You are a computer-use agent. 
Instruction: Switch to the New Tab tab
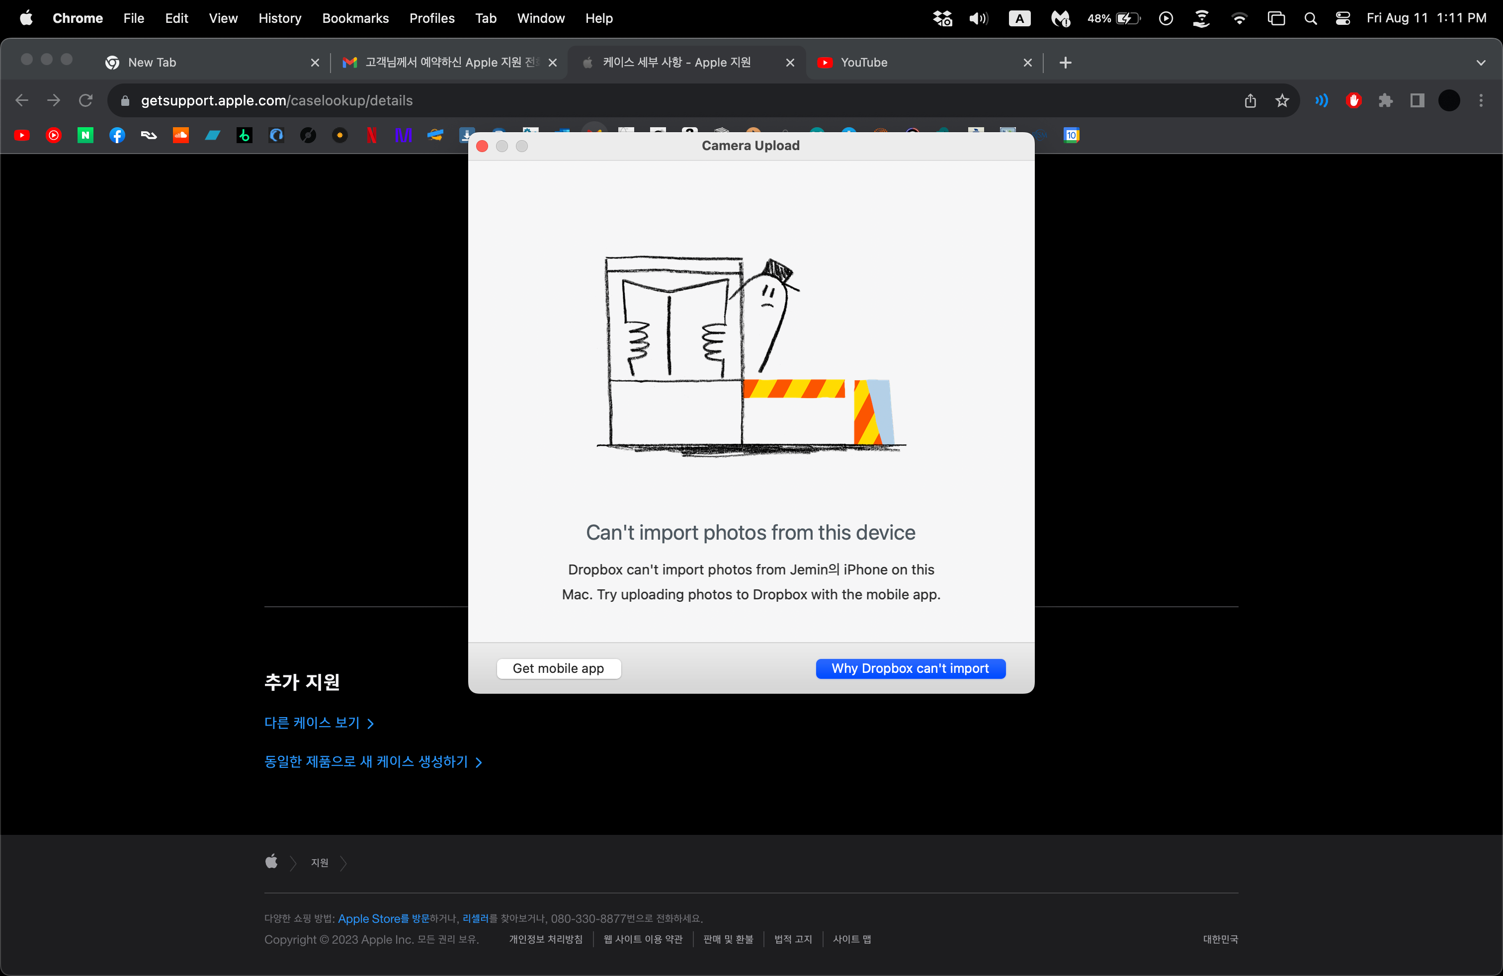[212, 63]
